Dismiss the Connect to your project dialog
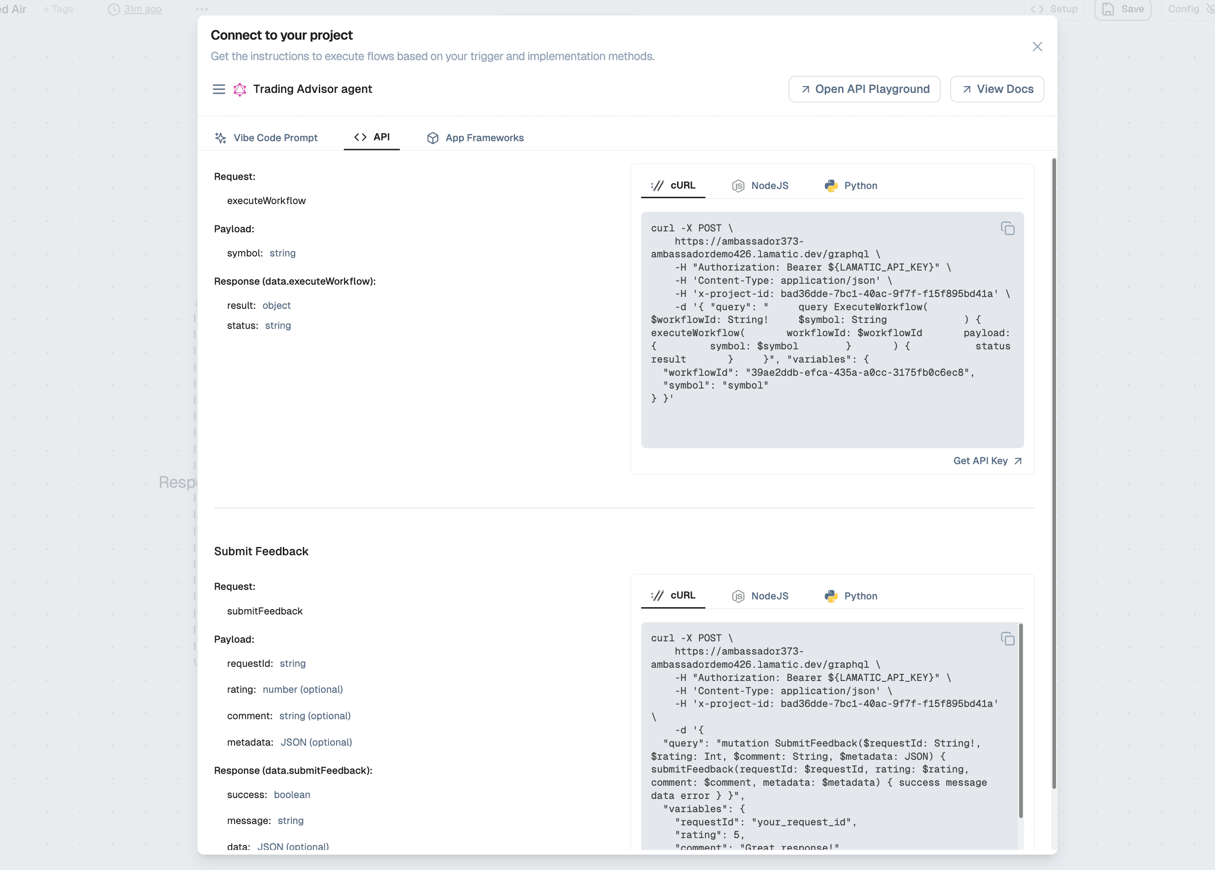 (x=1037, y=46)
